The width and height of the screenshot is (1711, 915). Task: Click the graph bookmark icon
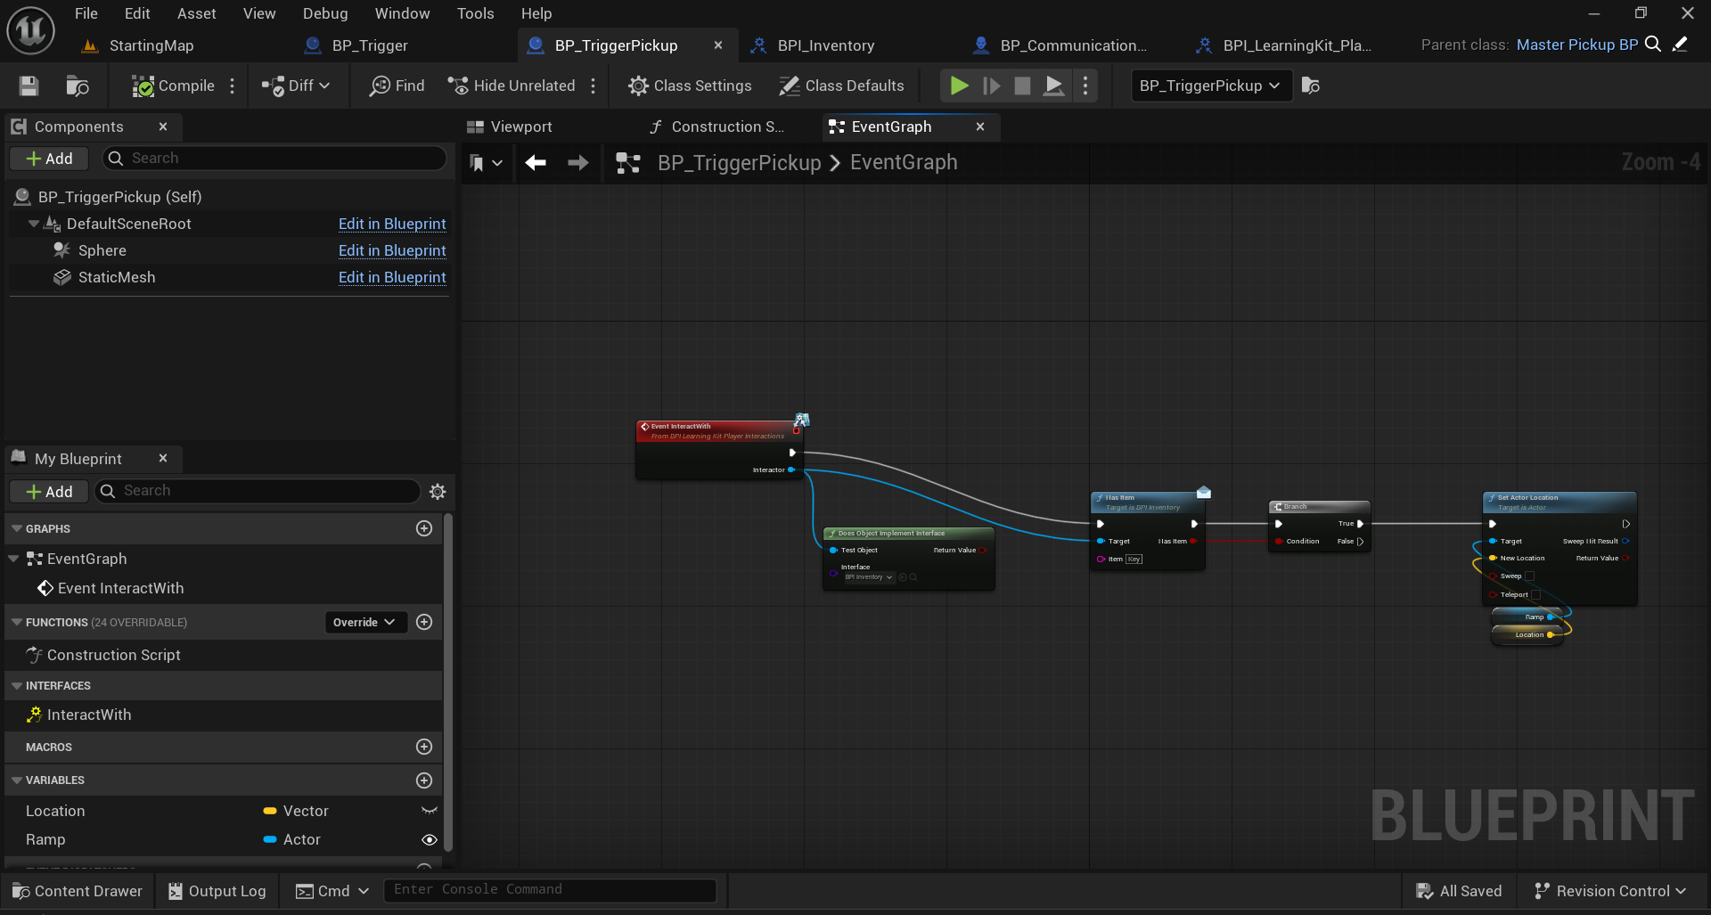[477, 163]
